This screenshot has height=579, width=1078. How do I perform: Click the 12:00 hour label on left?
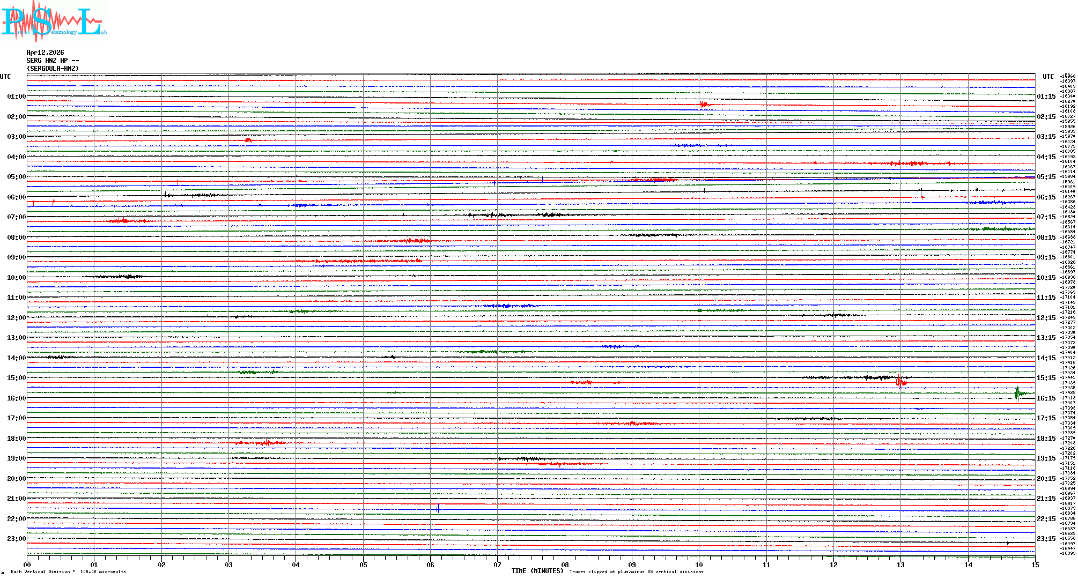(x=16, y=318)
